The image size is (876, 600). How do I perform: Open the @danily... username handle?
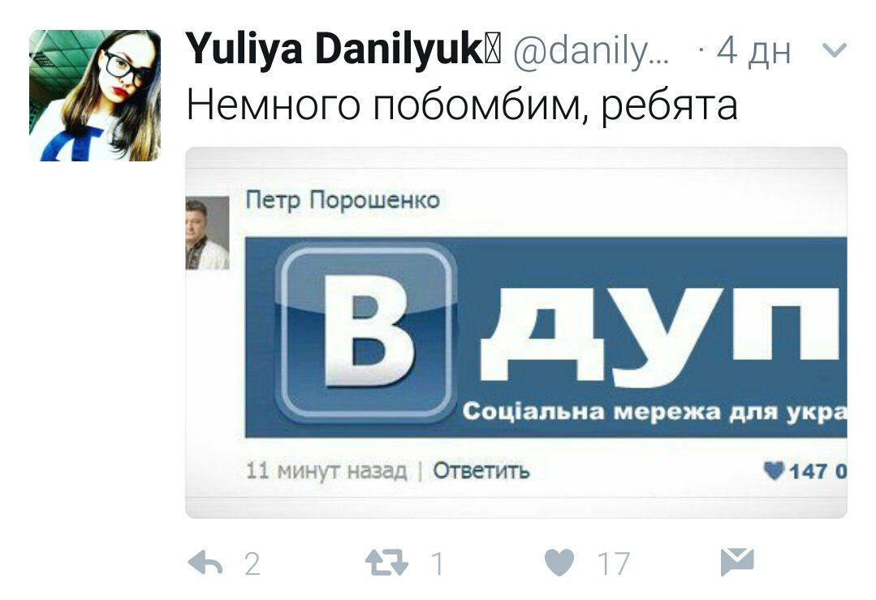(591, 51)
